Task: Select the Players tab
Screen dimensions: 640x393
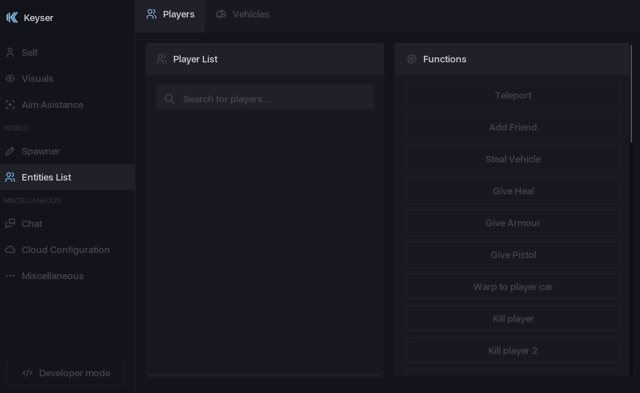Action: (170, 15)
